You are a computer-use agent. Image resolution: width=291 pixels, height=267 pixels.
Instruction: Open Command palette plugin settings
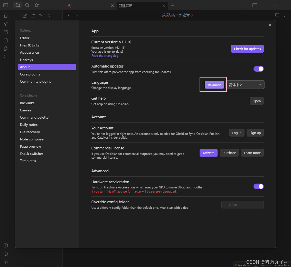[x=47, y=117]
